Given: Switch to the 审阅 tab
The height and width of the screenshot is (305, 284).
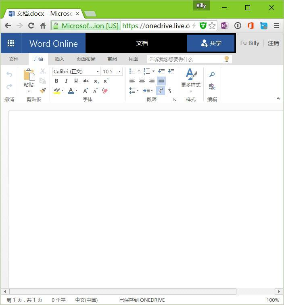Looking at the screenshot, I should 112,59.
